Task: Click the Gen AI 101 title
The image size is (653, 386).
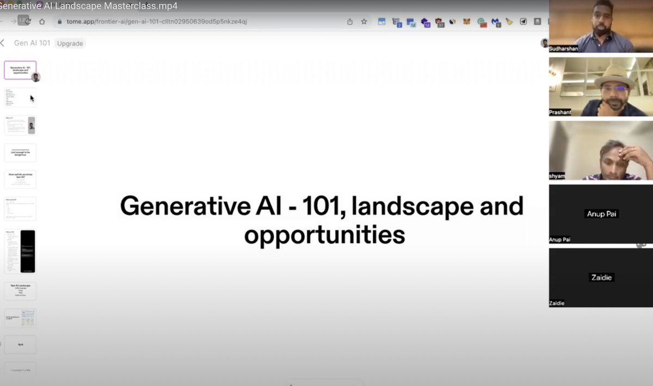Action: click(x=32, y=43)
